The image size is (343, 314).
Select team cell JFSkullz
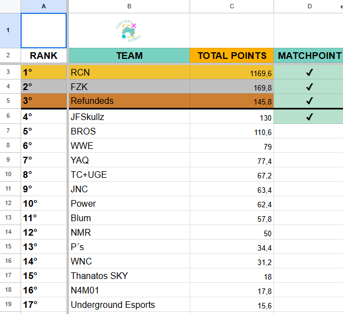coord(130,117)
